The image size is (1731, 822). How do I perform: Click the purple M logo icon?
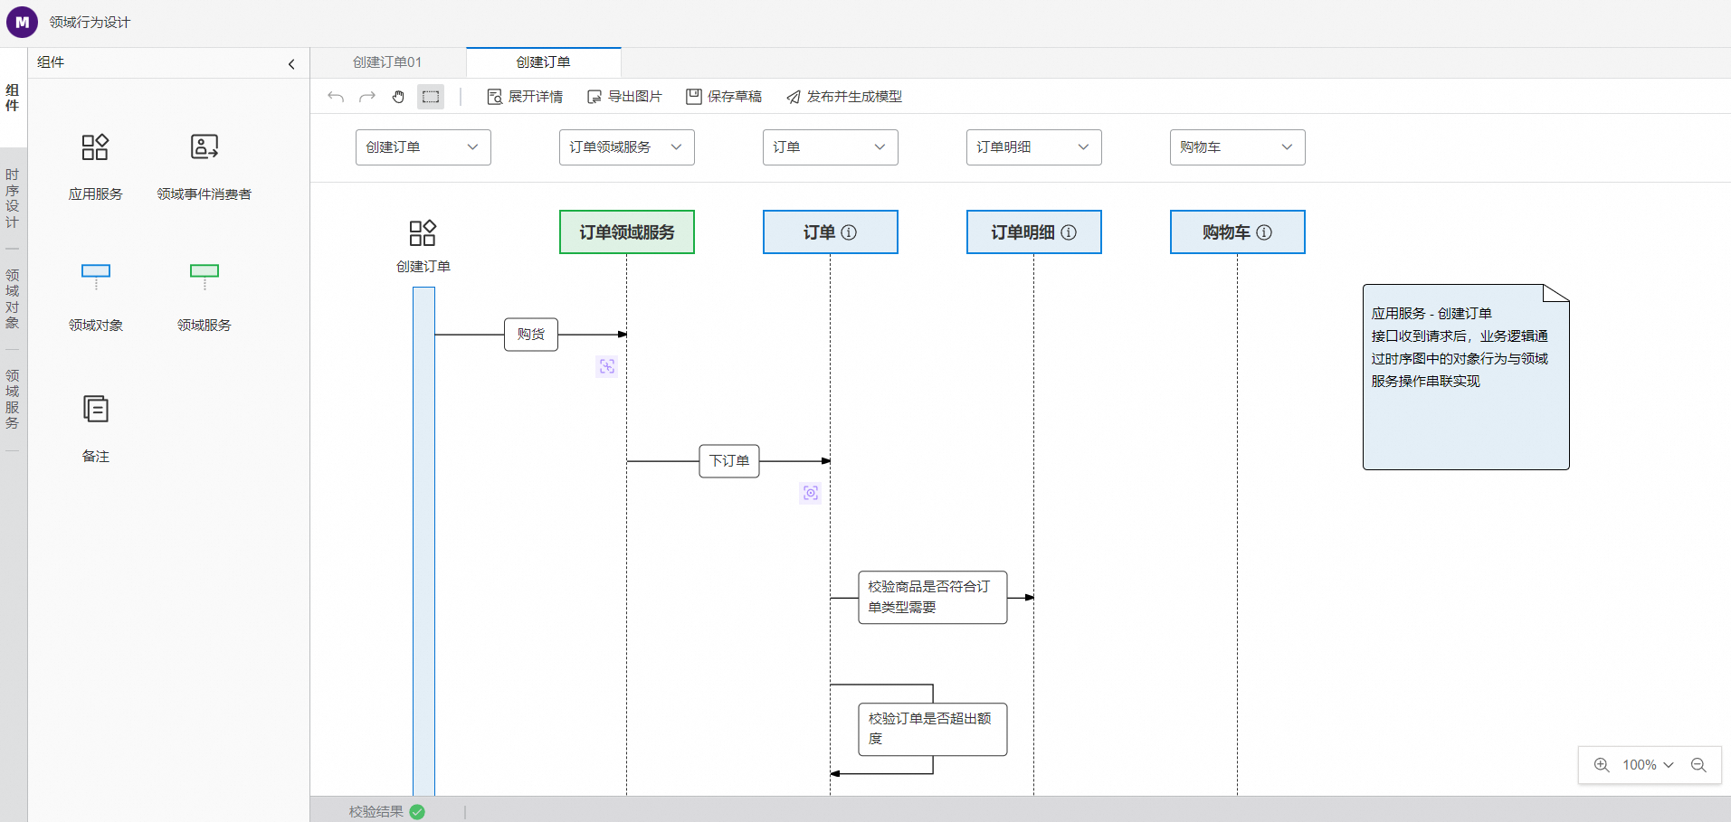[x=22, y=22]
